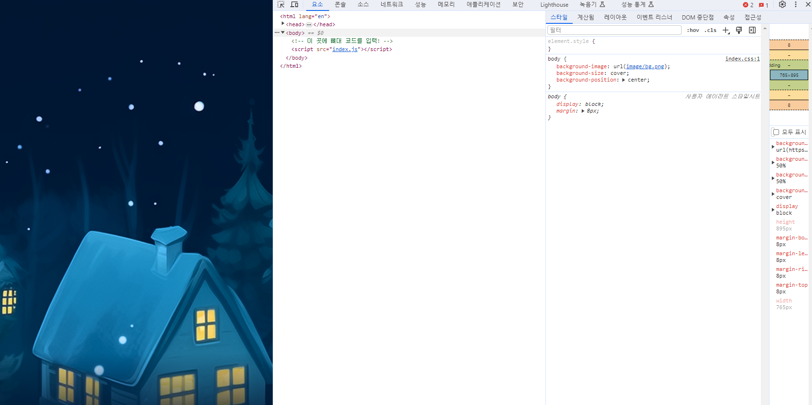Select the DOM 중단점 sidebar tab
Viewport: 812px width, 405px height.
[697, 18]
